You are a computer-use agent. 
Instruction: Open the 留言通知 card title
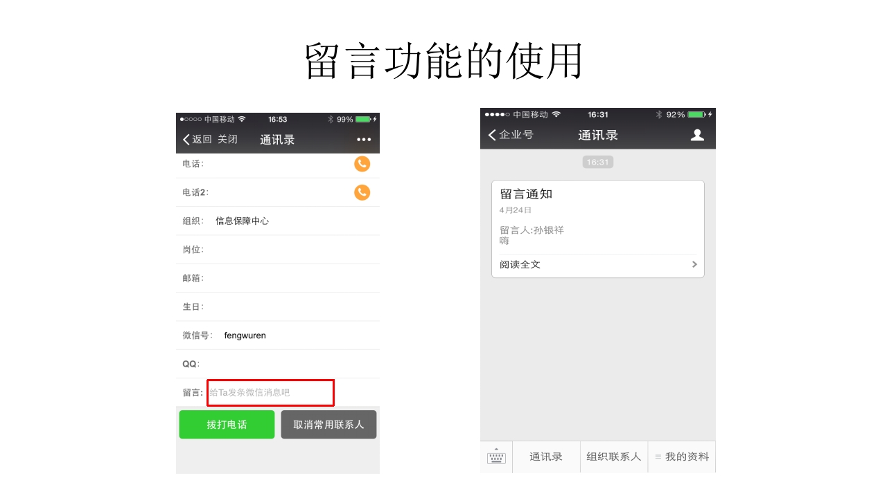pyautogui.click(x=526, y=194)
